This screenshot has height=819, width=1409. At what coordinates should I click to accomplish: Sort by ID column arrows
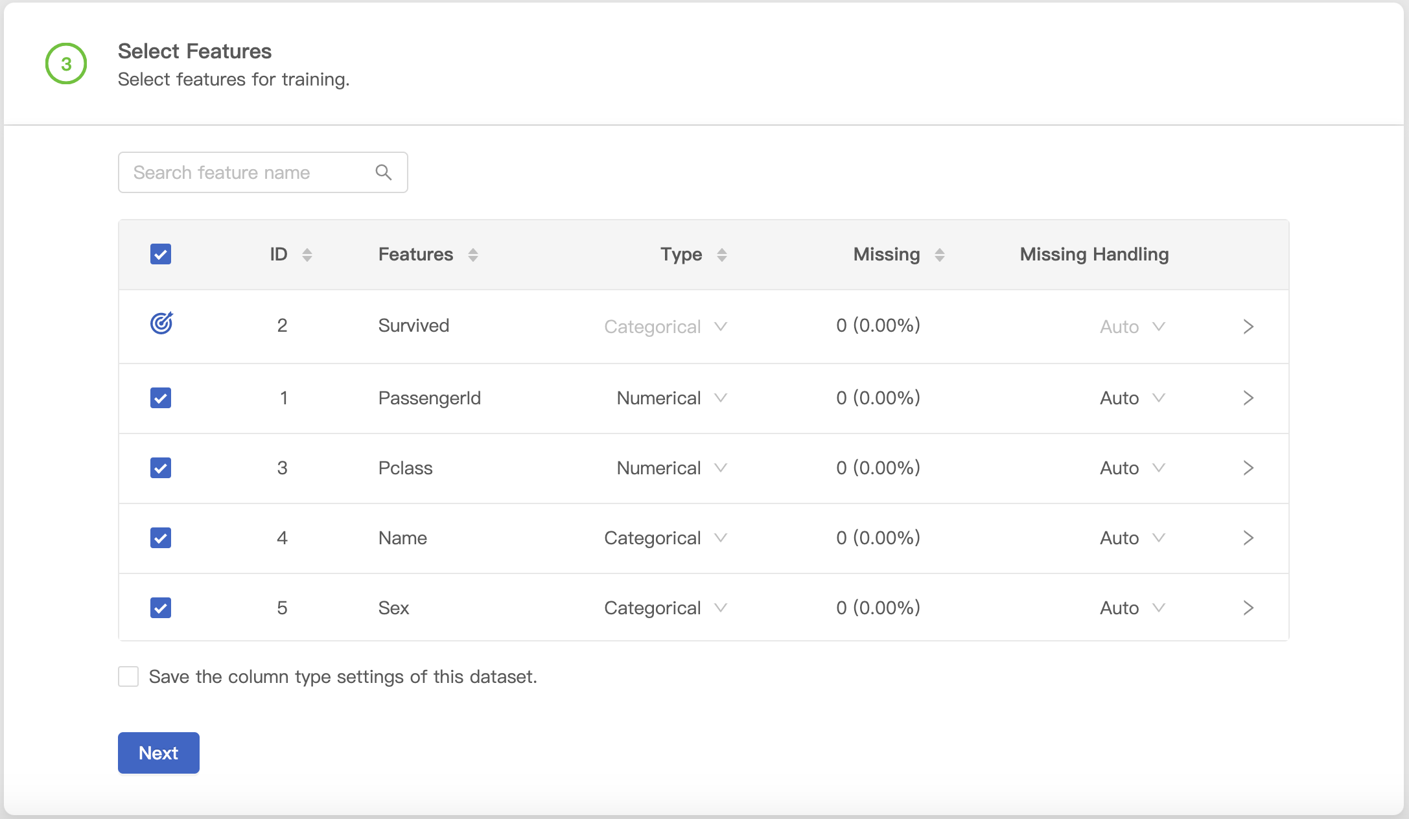click(x=307, y=255)
